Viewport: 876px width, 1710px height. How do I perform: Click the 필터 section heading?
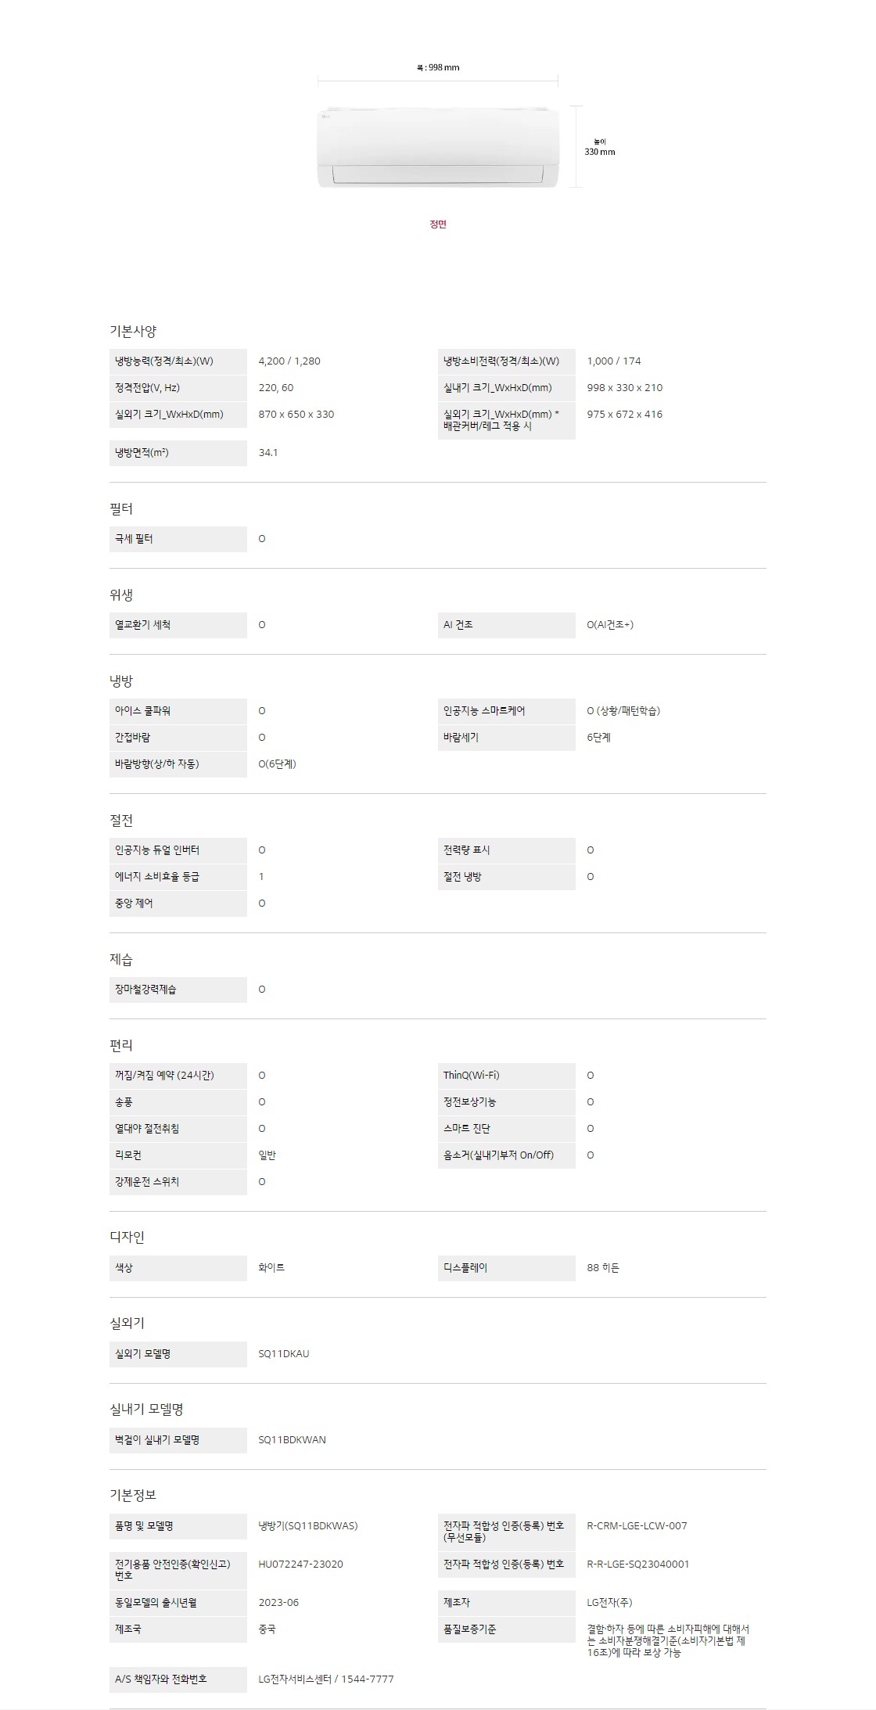121,509
